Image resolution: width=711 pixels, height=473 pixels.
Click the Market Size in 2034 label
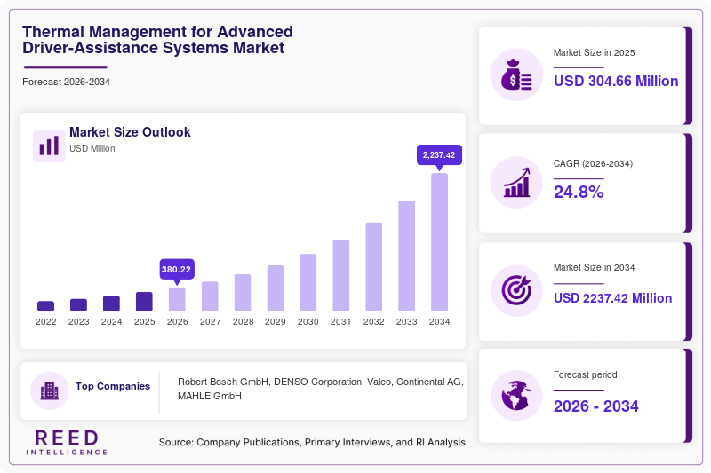pos(594,267)
